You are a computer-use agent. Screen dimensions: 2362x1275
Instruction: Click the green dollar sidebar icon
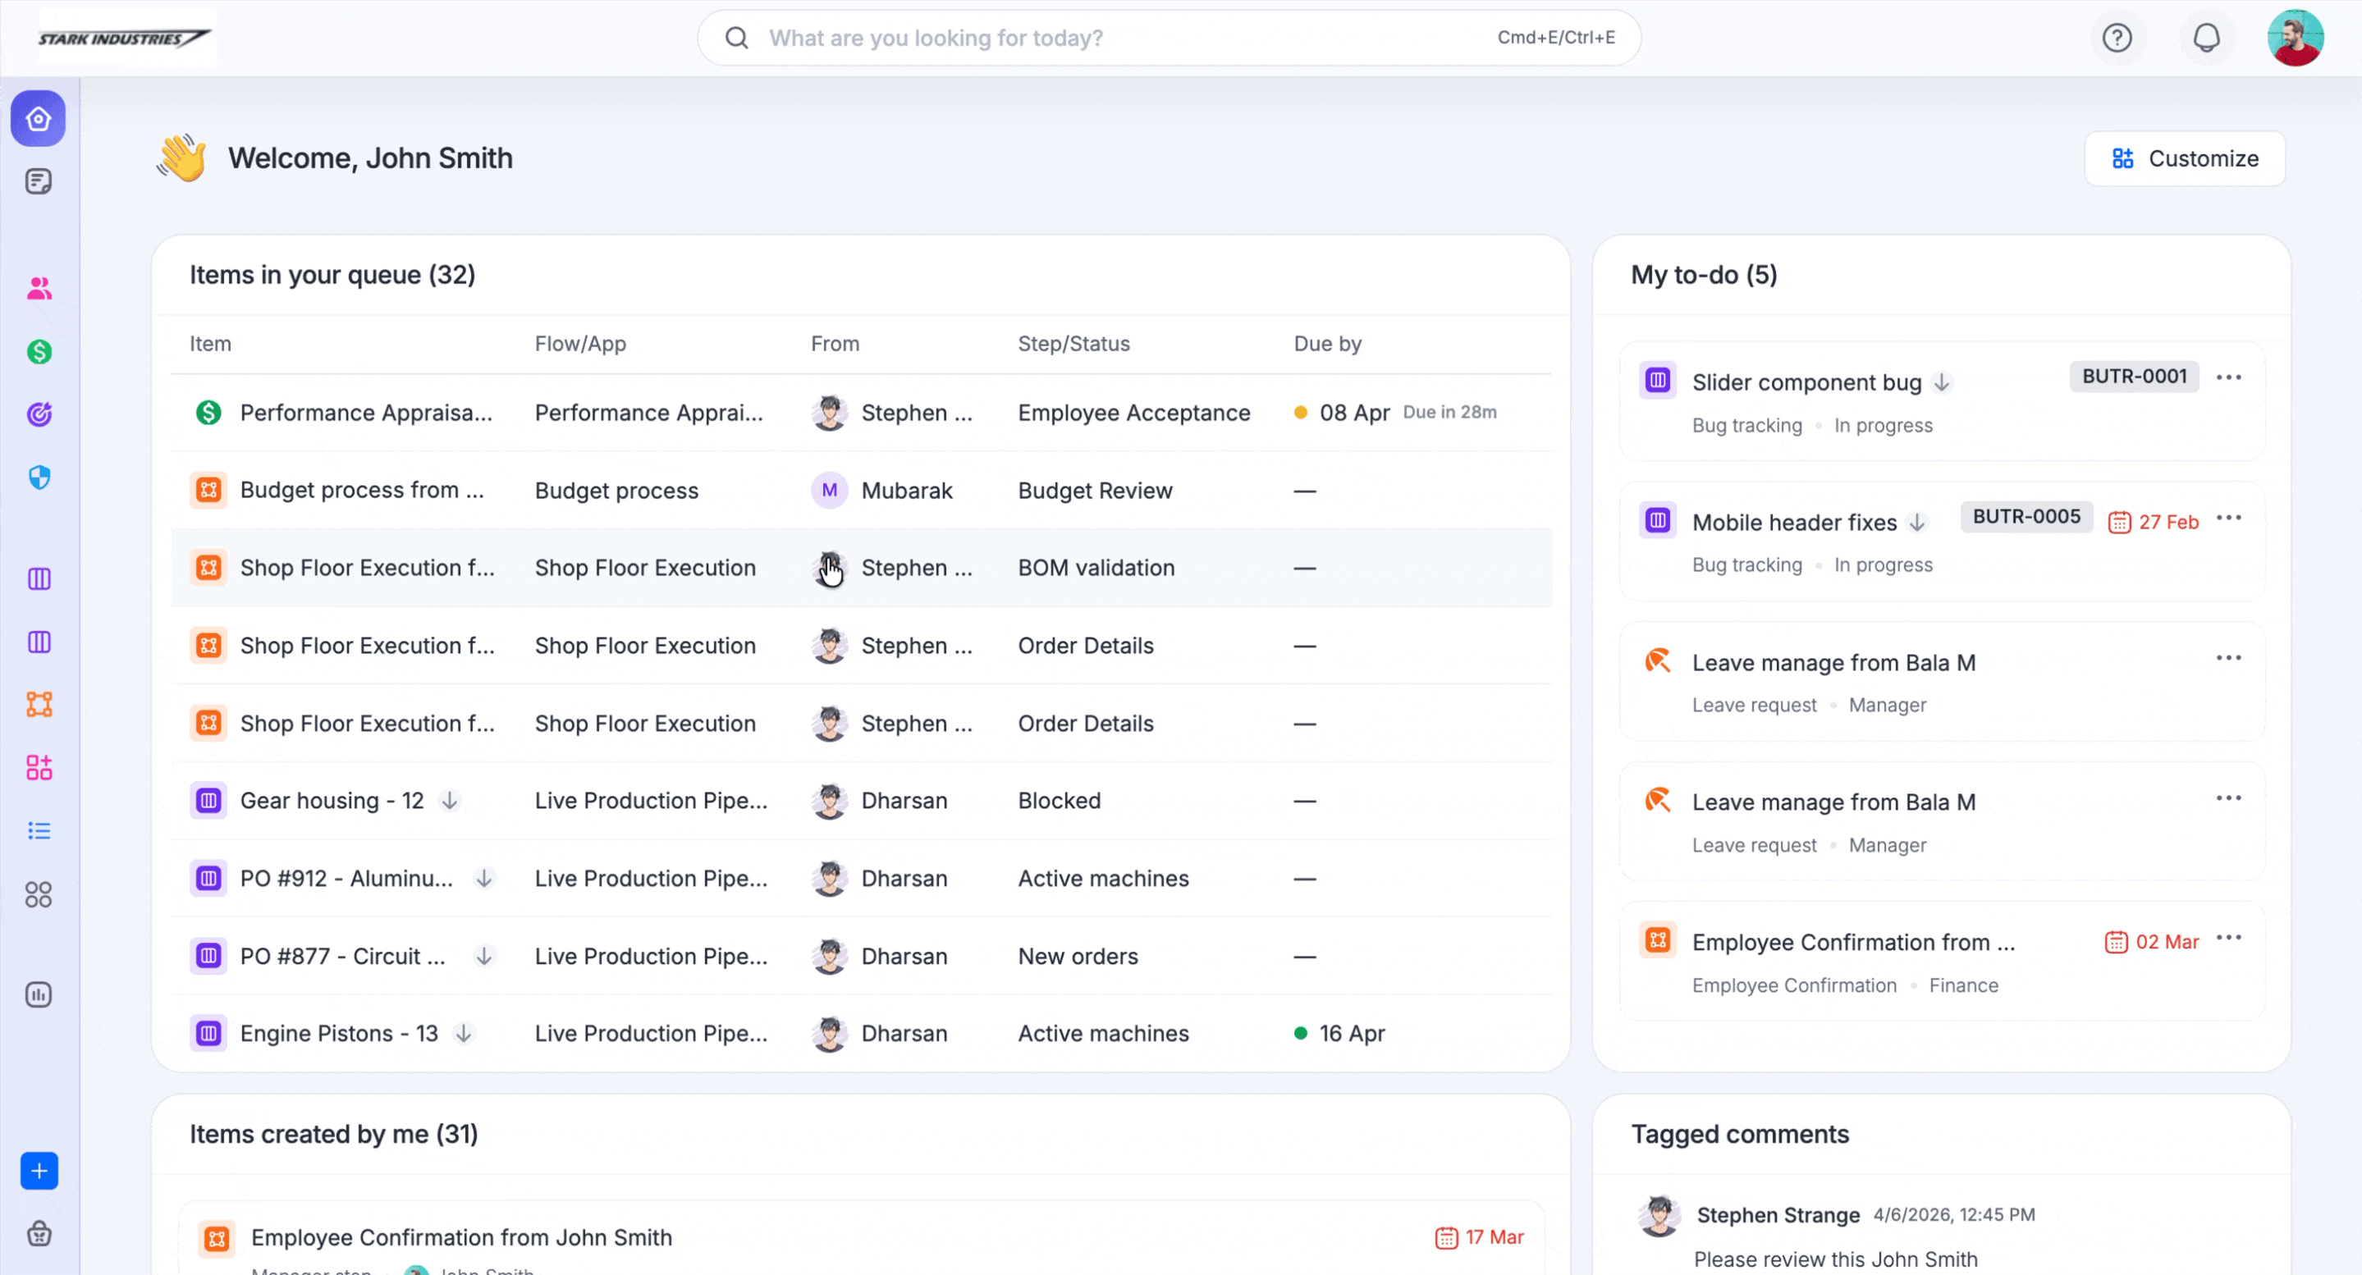[39, 352]
